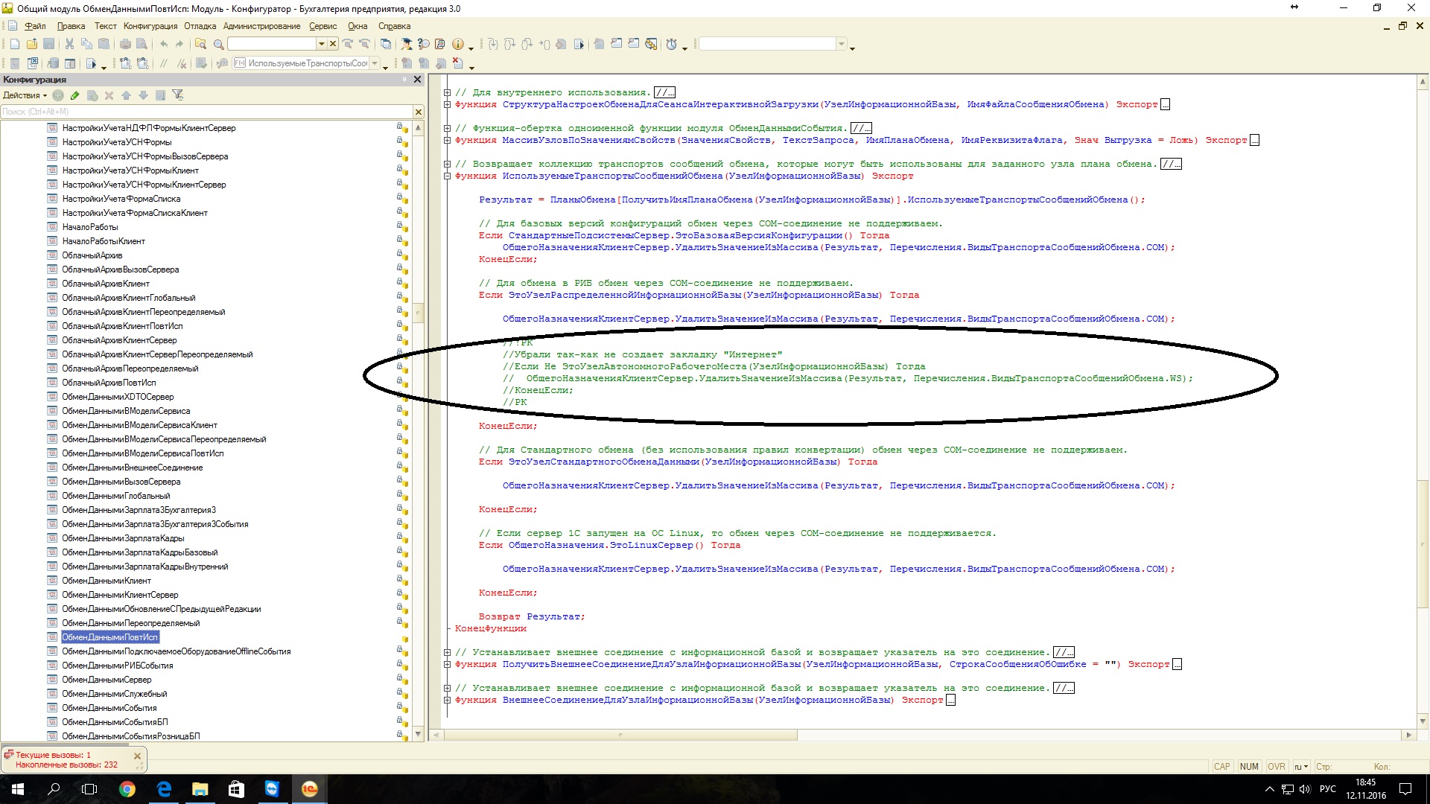
Task: Launch the 1C application from the Windows taskbar
Action: pyautogui.click(x=309, y=789)
